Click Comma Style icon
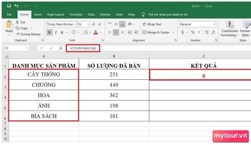 pyautogui.click(x=199, y=32)
